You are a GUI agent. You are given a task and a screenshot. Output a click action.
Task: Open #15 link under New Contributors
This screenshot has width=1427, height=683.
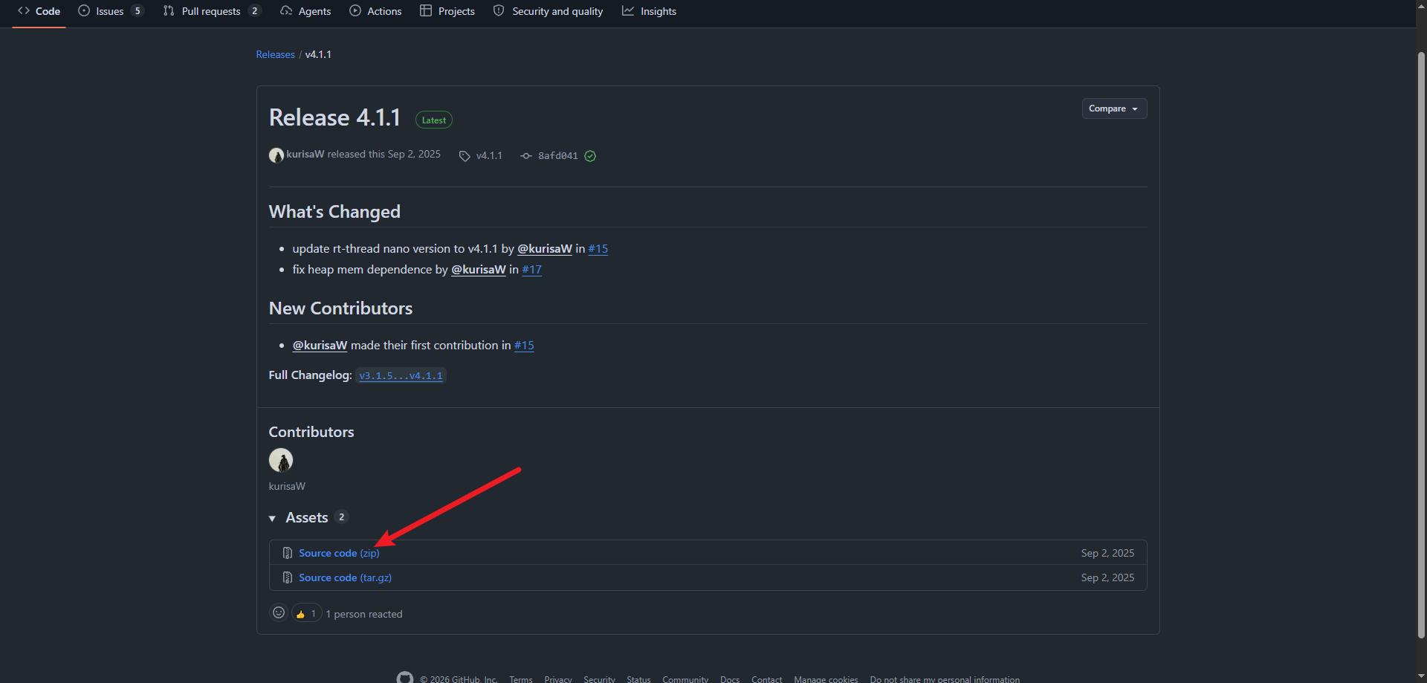[x=524, y=346]
